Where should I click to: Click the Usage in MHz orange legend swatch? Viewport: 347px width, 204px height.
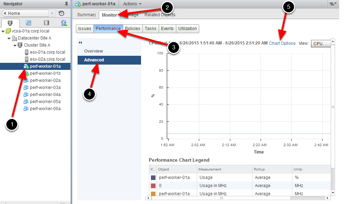[153, 194]
